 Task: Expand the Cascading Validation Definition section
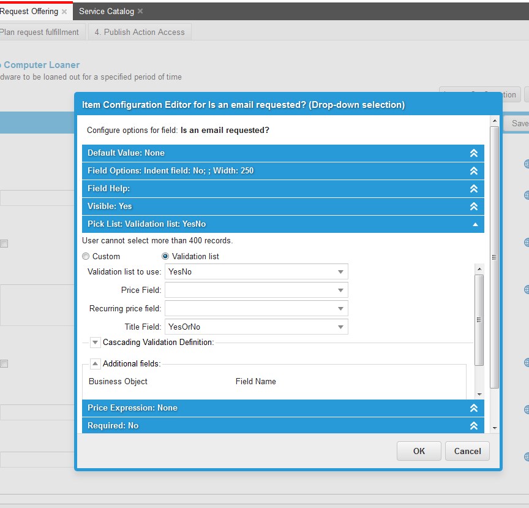click(x=96, y=343)
